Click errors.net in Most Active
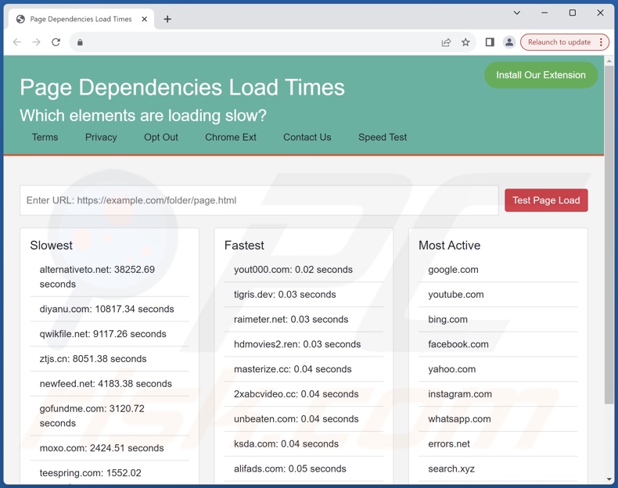Screen dimensions: 618x488 point(449,444)
